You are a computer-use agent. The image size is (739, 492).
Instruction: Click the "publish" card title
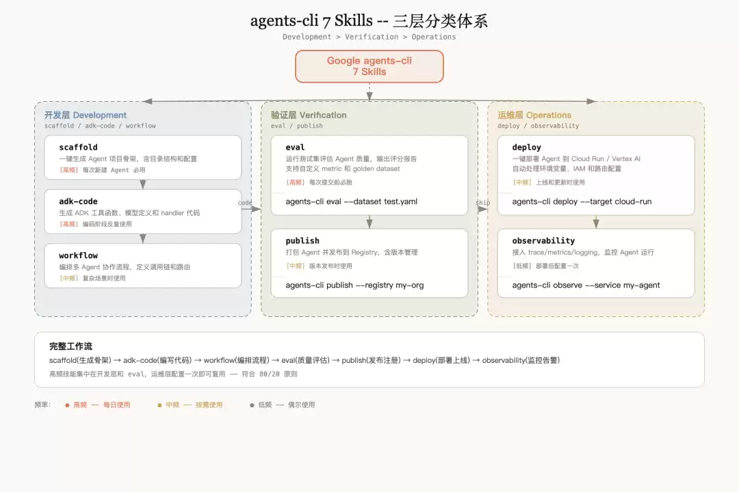302,241
